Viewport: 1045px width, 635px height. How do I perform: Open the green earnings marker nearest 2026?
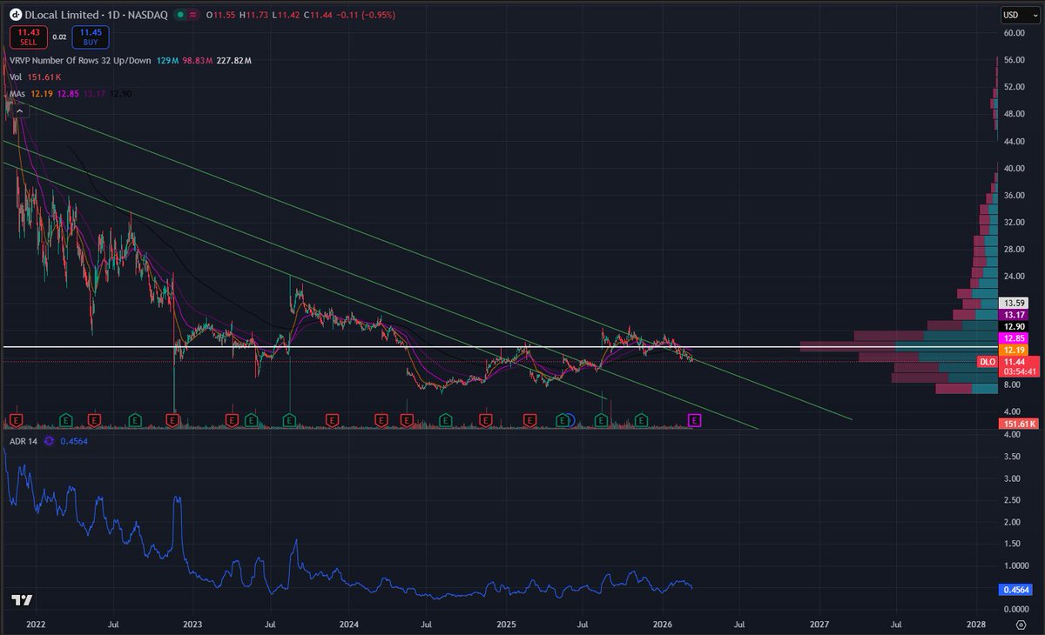coord(640,420)
